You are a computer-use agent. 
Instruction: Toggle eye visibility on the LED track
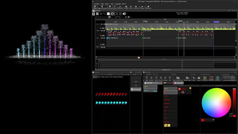click(x=101, y=38)
